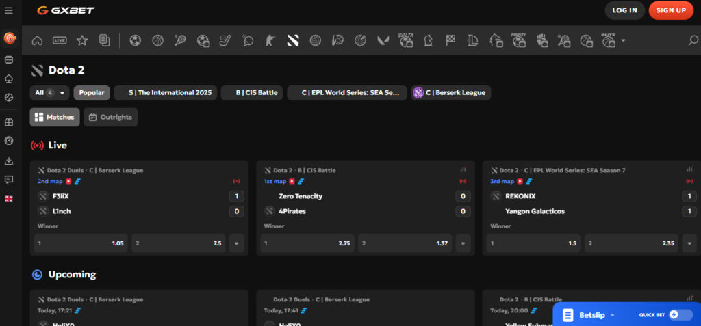The image size is (701, 326).
Task: Select the Volleyball sport icon
Action: [x=315, y=40]
